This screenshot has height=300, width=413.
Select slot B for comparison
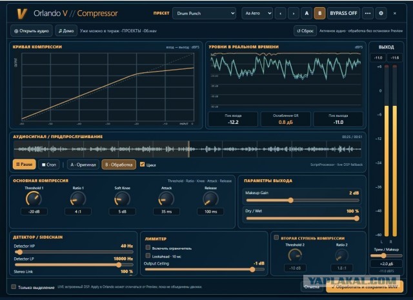tap(320, 13)
